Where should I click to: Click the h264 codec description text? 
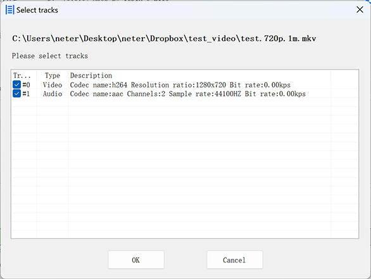180,85
